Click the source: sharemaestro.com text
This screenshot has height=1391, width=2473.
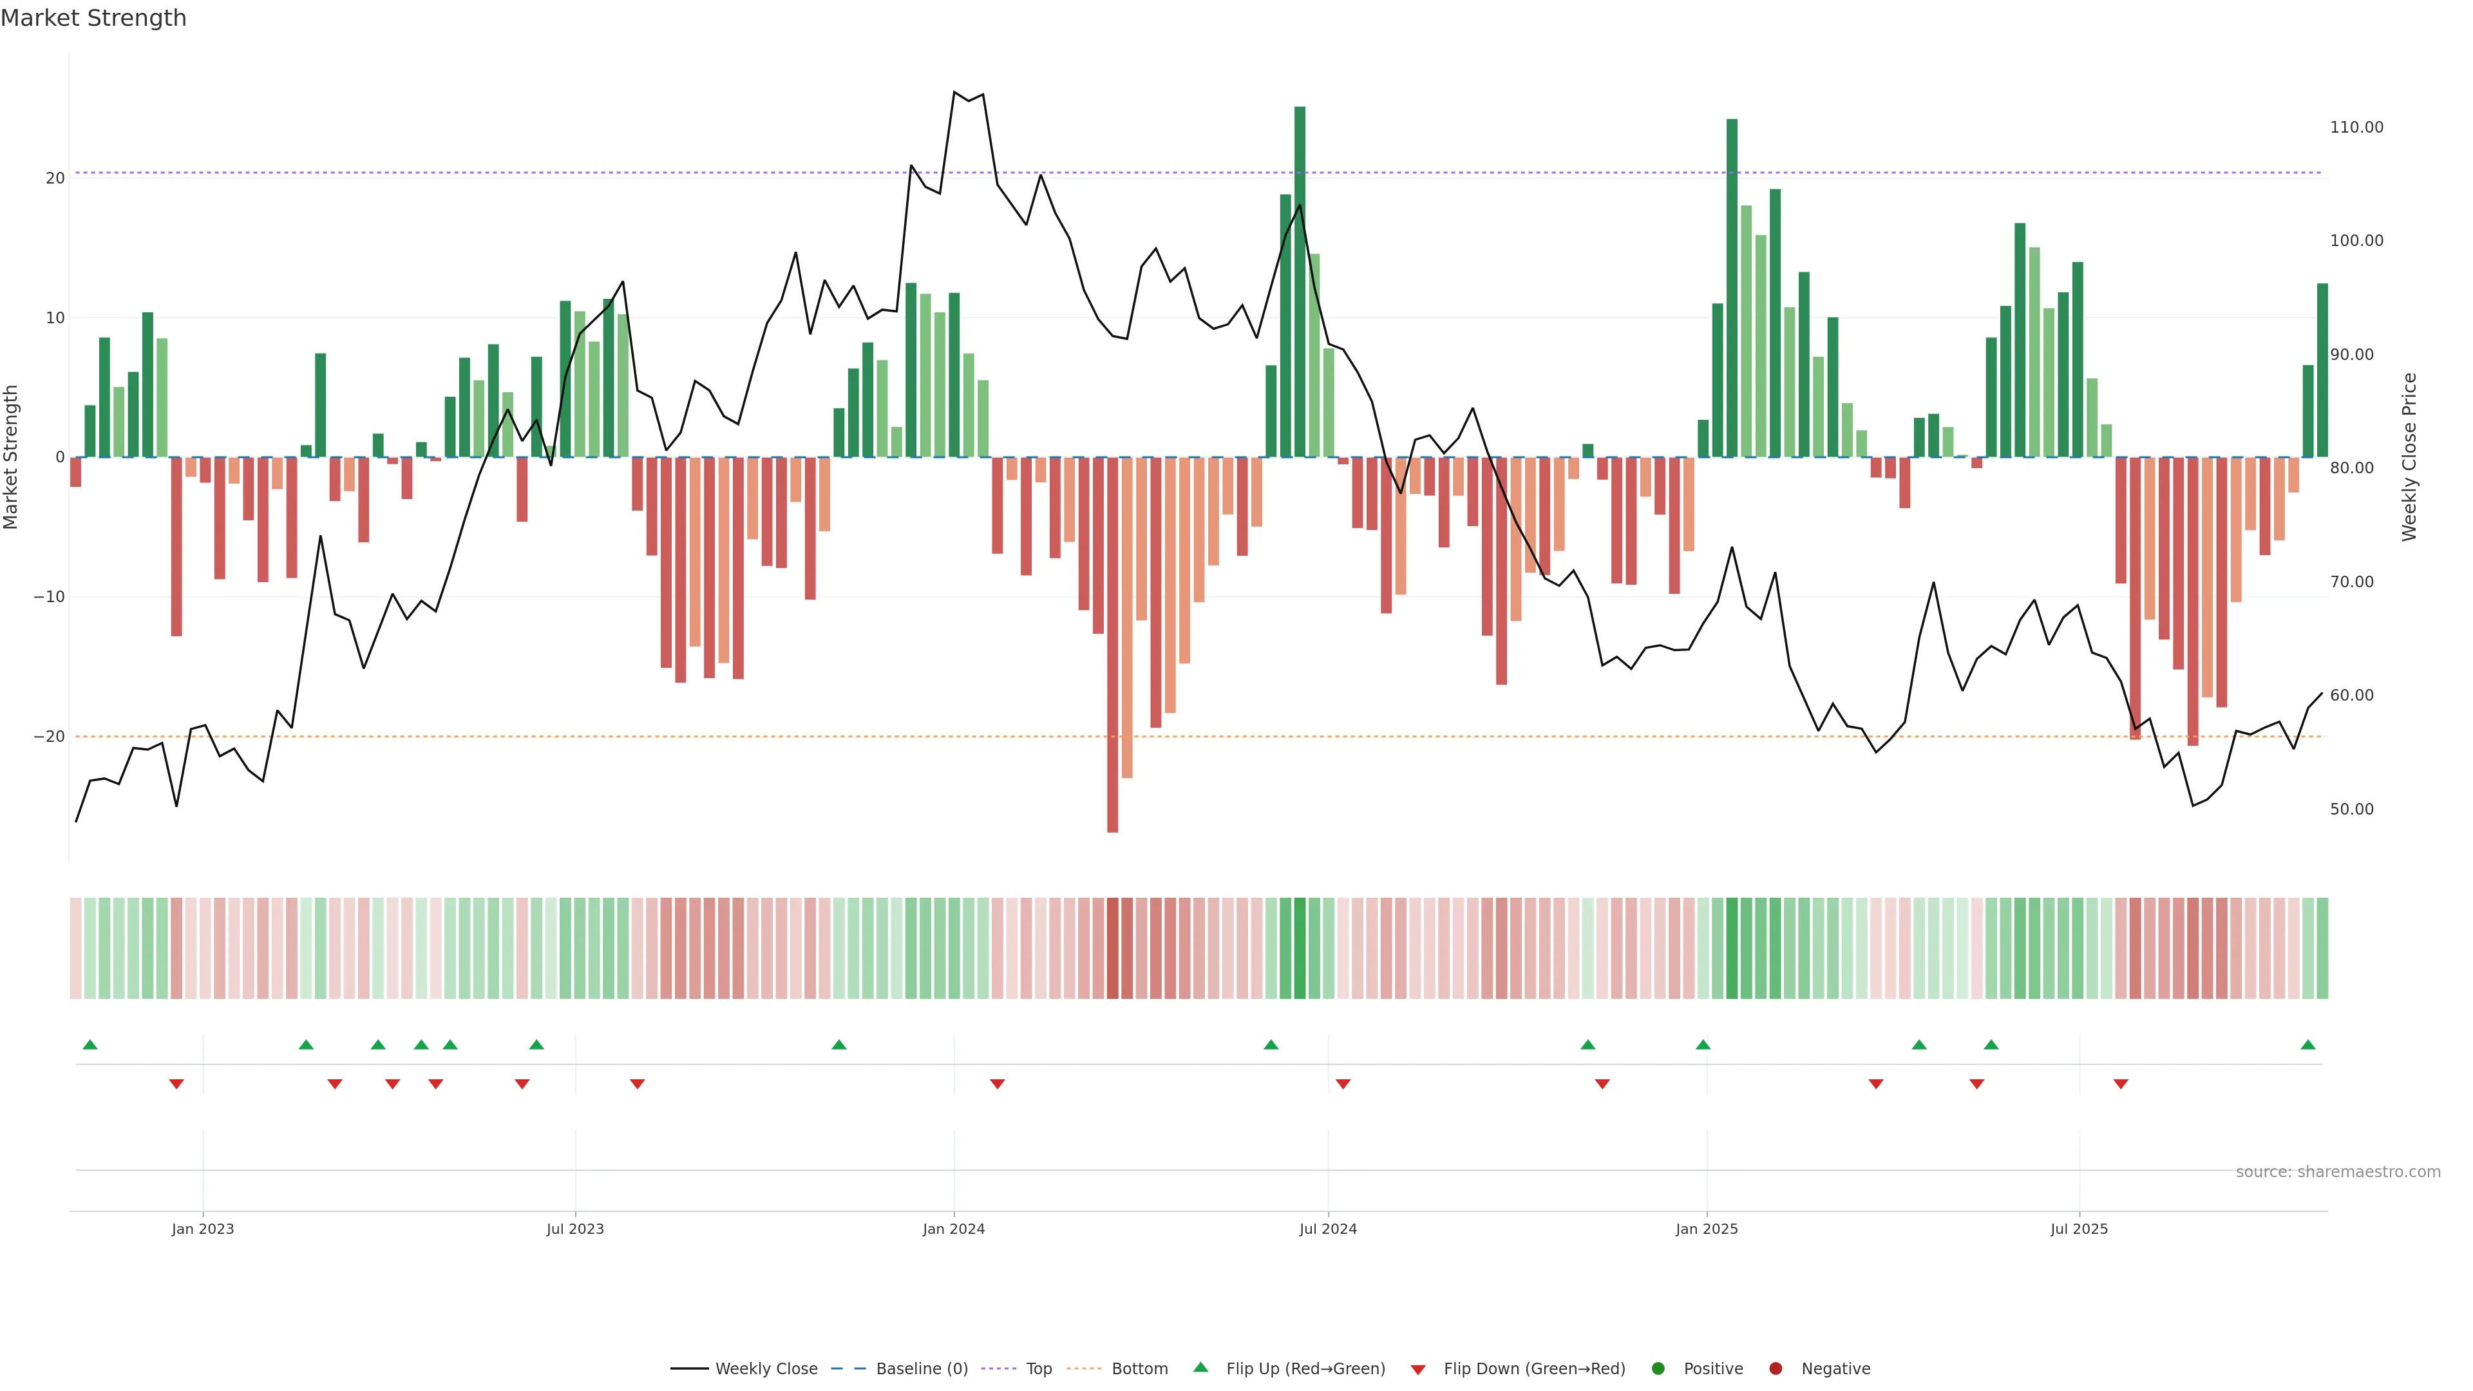pyautogui.click(x=2338, y=1172)
